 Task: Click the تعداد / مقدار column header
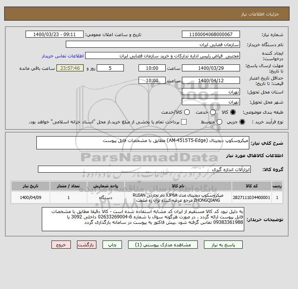[69, 186]
